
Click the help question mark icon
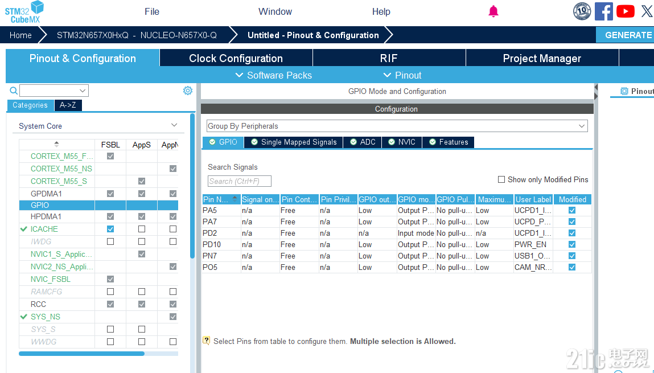coord(207,341)
